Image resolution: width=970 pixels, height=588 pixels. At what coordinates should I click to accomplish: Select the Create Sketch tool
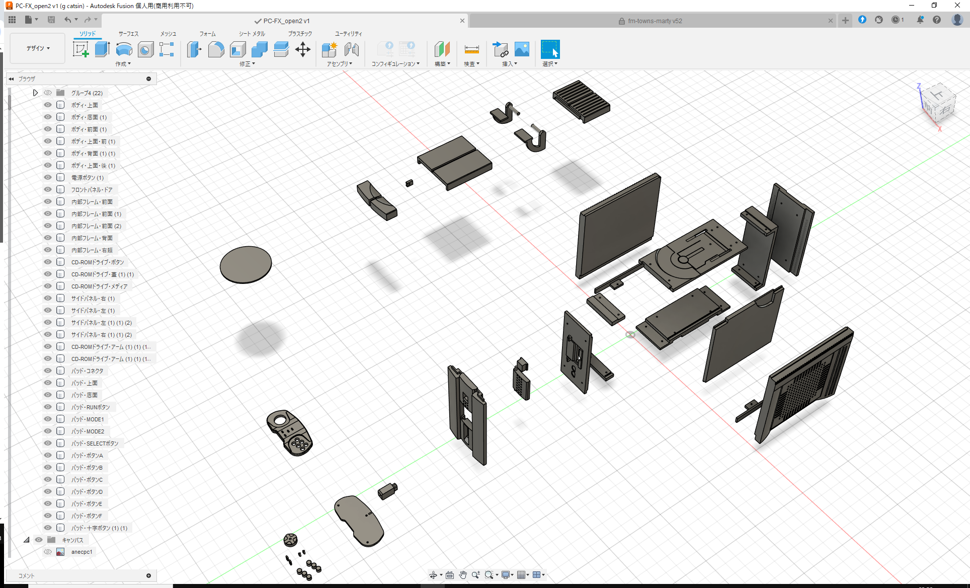click(x=80, y=49)
